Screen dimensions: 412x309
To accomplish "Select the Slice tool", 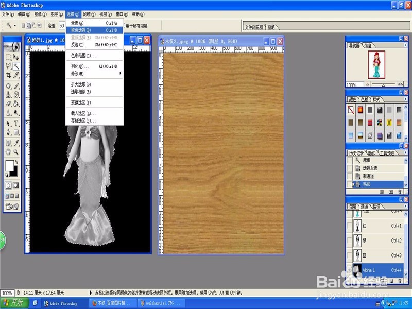I will click(x=16, y=75).
